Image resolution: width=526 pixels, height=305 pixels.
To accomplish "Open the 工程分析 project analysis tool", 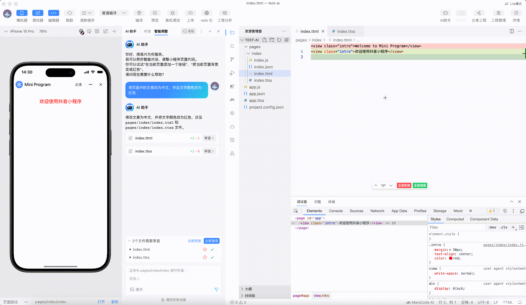I will (225, 13).
